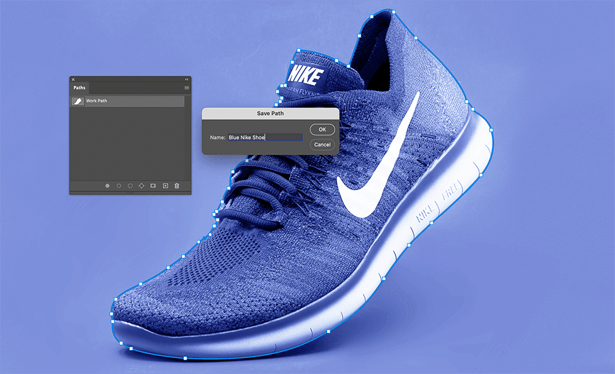Switch to the Paths tab
The height and width of the screenshot is (374, 615).
point(79,87)
